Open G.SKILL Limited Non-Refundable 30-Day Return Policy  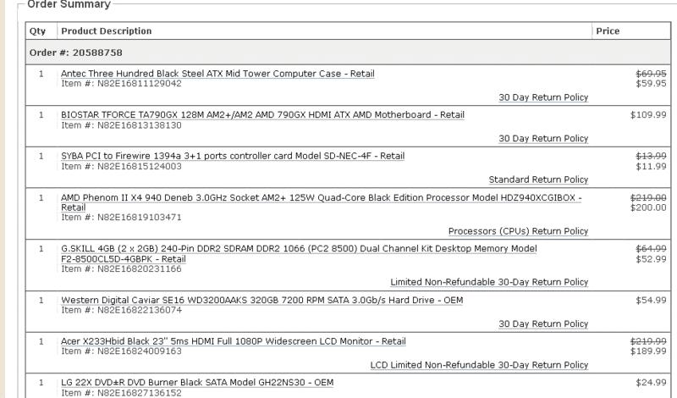point(489,282)
